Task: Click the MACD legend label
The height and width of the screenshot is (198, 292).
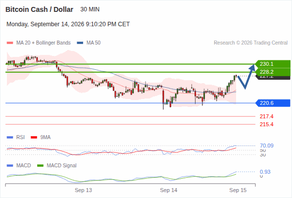Action: tap(23, 165)
